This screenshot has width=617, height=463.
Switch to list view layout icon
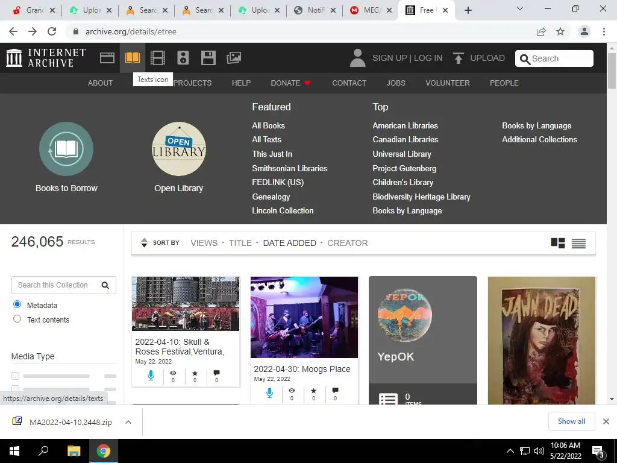click(578, 244)
